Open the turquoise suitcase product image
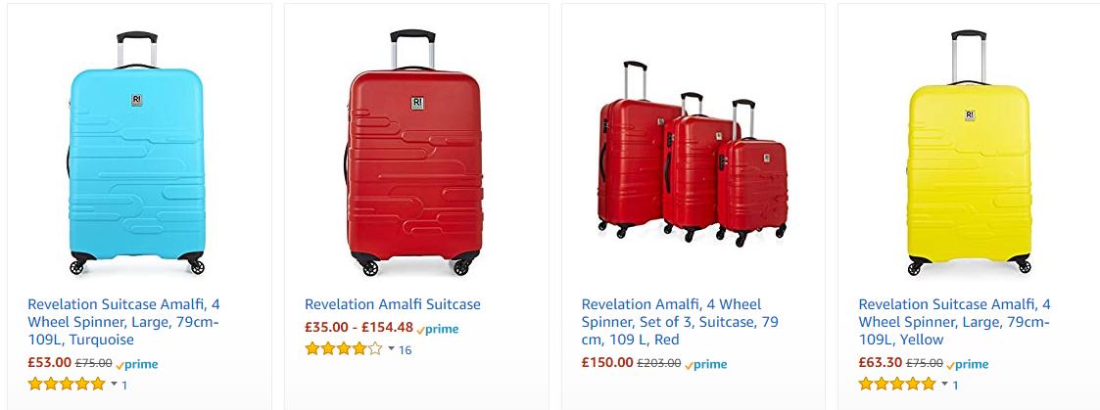The height and width of the screenshot is (410, 1100). pos(137,154)
